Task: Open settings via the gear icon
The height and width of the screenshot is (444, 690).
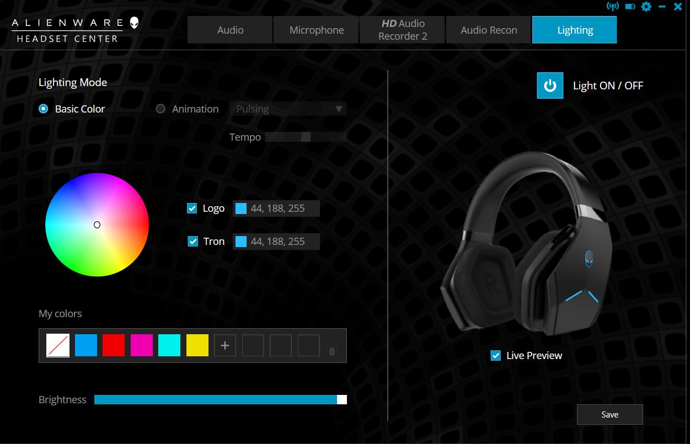Action: click(645, 7)
